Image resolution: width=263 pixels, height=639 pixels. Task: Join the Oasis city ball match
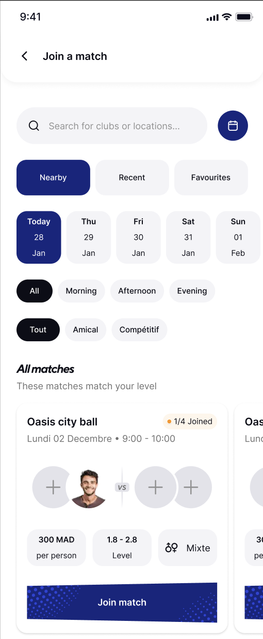click(x=122, y=602)
